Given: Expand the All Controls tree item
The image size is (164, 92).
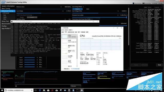Looking at the screenshot, I should pos(6,13).
